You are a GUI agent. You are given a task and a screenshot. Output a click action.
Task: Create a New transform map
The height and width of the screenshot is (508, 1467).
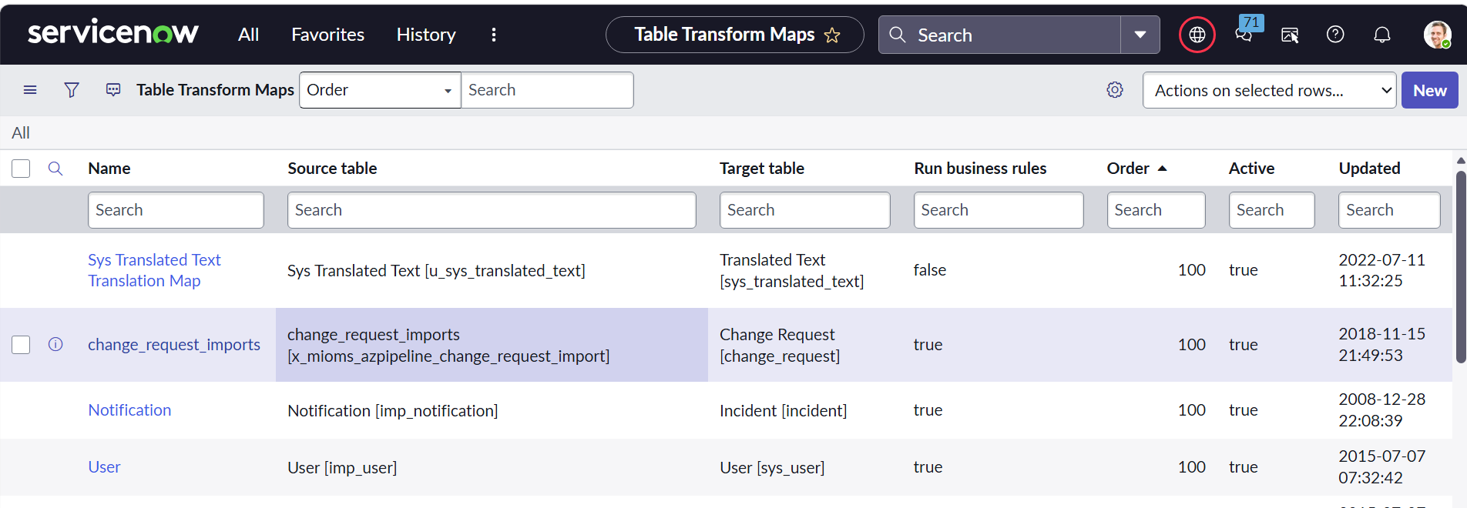[1429, 90]
